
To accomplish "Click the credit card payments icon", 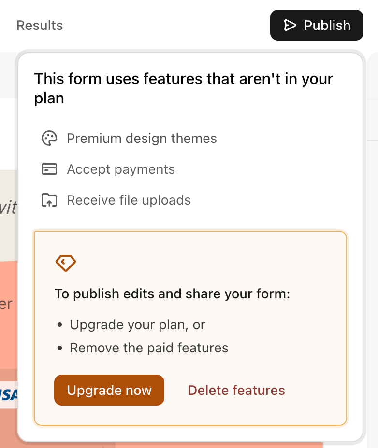I will pyautogui.click(x=49, y=169).
